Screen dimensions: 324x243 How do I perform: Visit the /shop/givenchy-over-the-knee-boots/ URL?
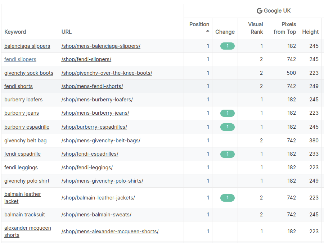click(107, 73)
